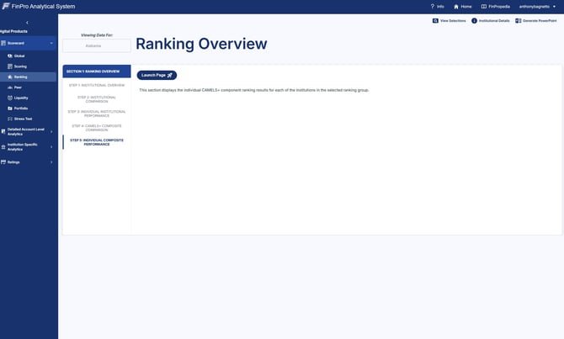Select Step 1 Institutional Overview
564x339 pixels.
tap(97, 85)
